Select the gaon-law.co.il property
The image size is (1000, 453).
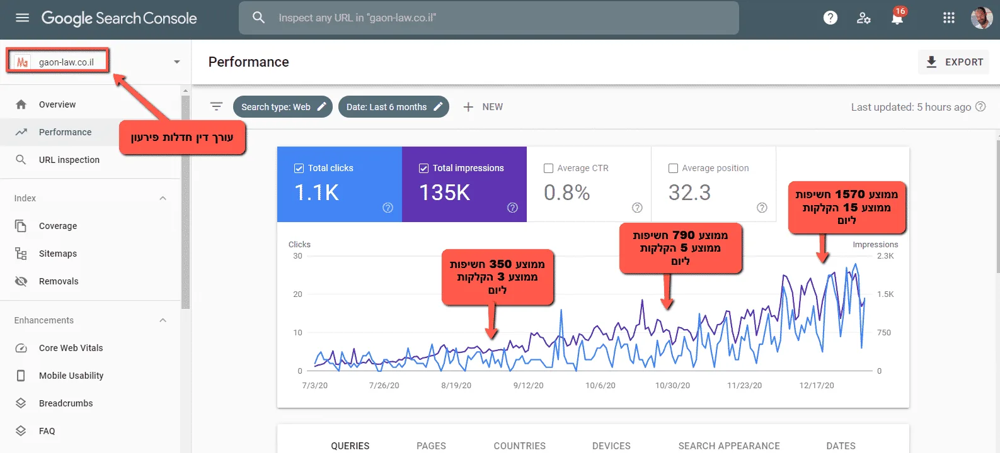point(58,62)
